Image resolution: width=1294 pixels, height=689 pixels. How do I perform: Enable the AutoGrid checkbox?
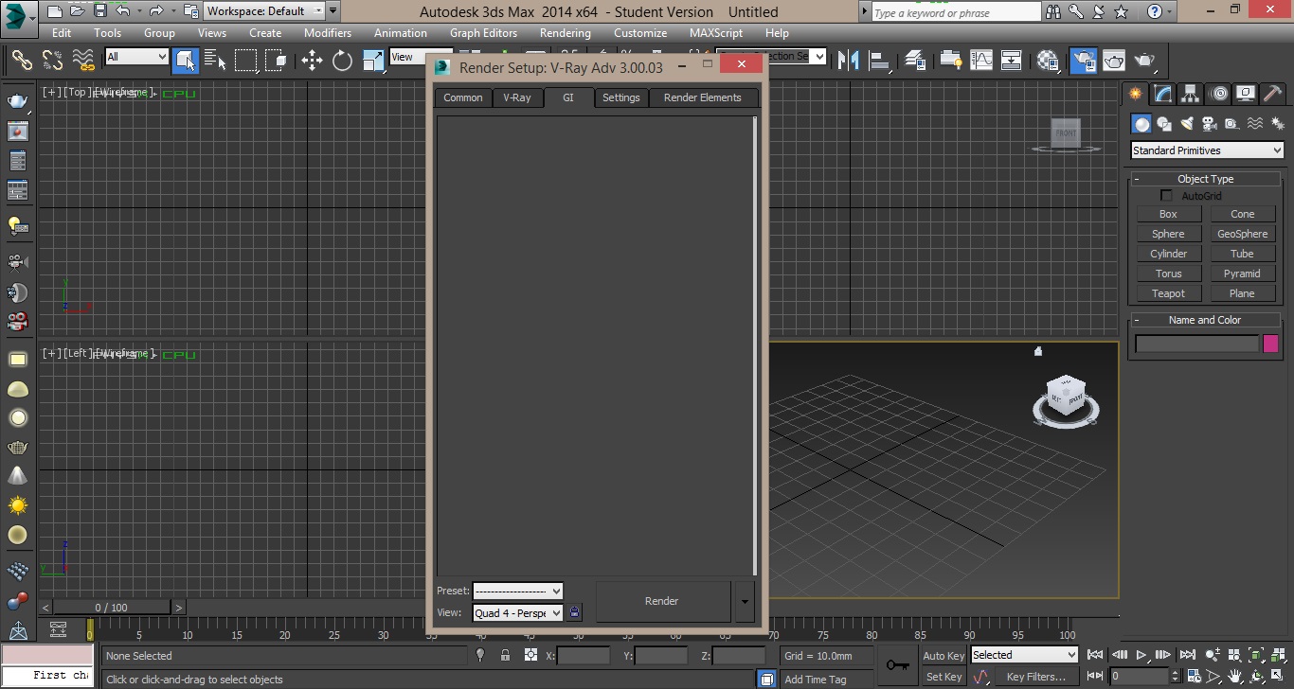[x=1166, y=196]
